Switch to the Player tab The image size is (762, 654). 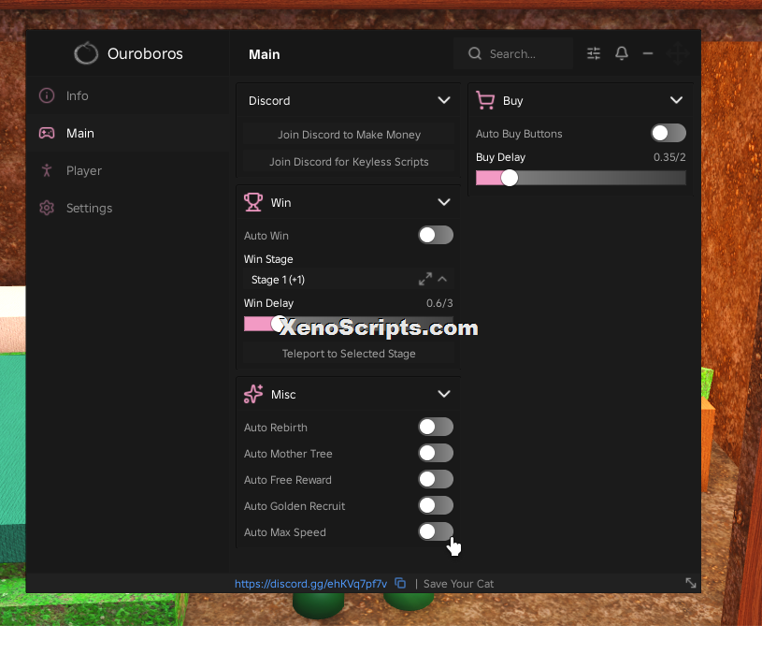127,170
